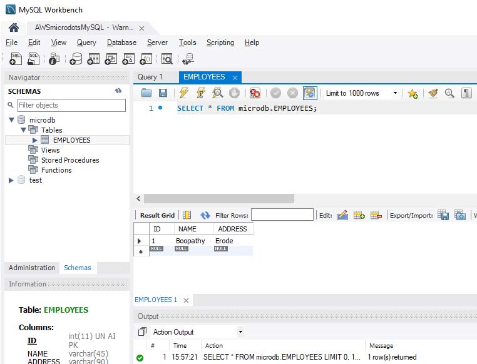Image resolution: width=477 pixels, height=364 pixels.
Task: Create a new view icon
Action: click(x=111, y=59)
